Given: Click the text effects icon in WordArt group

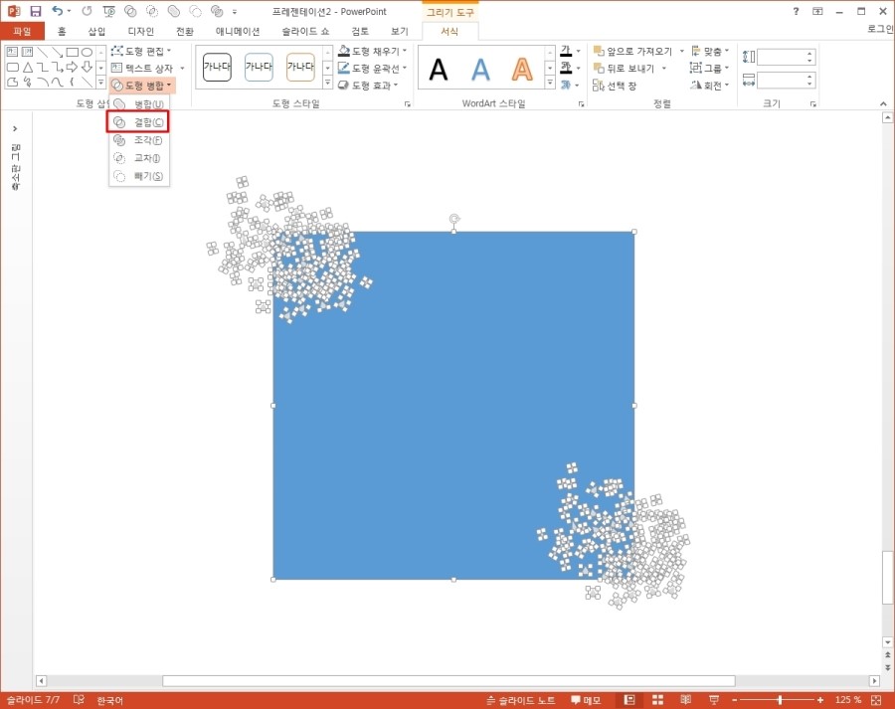Looking at the screenshot, I should coord(566,86).
